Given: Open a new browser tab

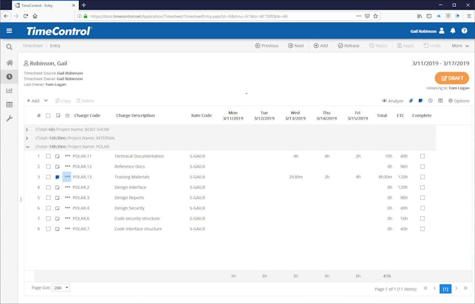Looking at the screenshot, I should click(x=84, y=5).
